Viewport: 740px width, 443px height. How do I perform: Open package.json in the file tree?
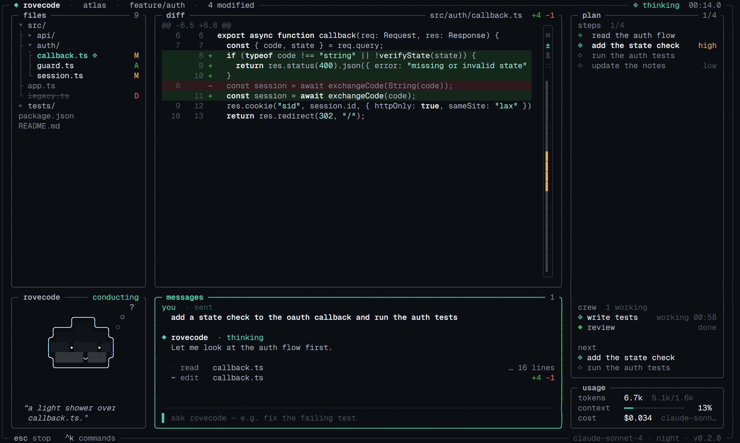point(46,116)
